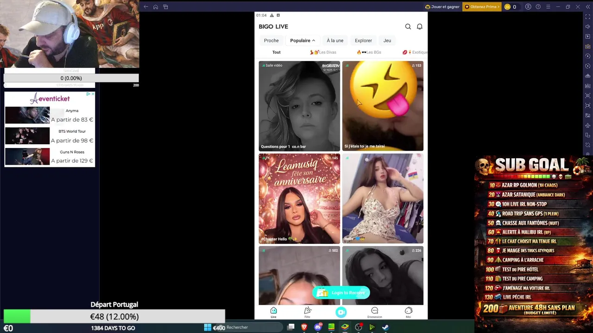The image size is (593, 333).
Task: Select Live in bottom navigation
Action: tap(273, 313)
